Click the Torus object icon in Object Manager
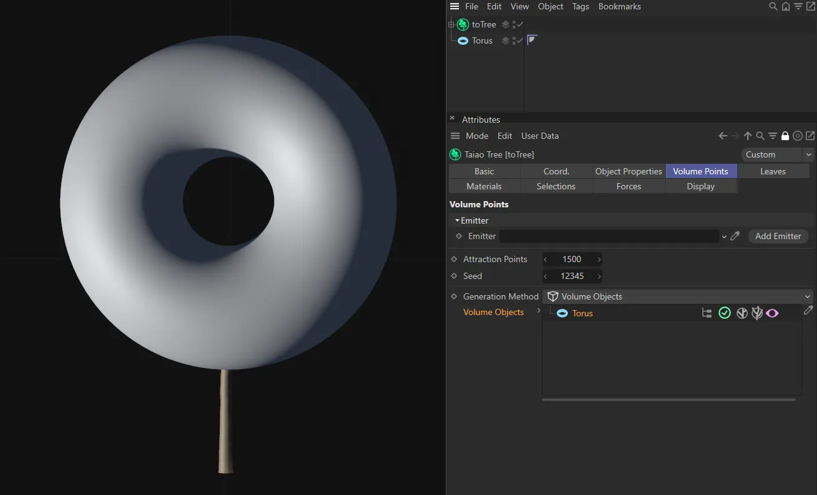The height and width of the screenshot is (495, 817). [x=463, y=40]
